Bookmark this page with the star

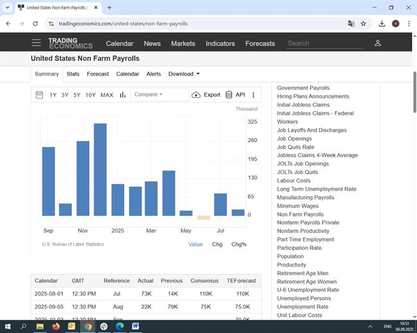point(363,24)
